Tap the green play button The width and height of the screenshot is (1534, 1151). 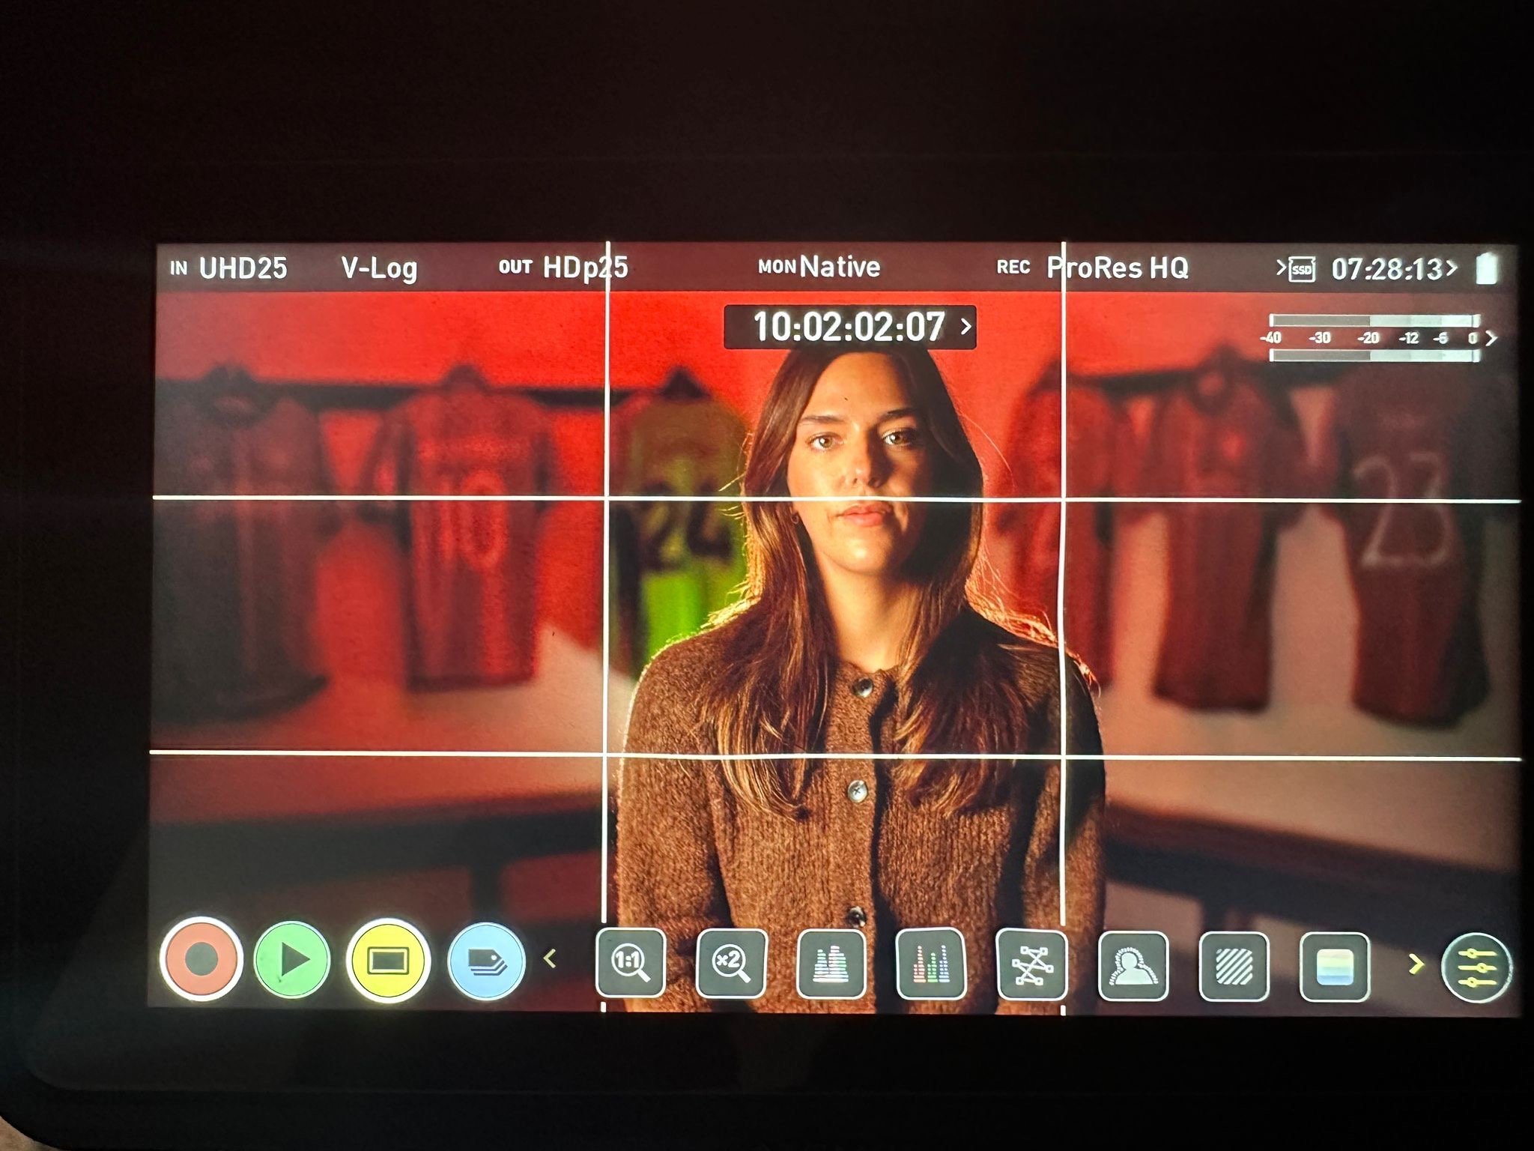(x=292, y=960)
